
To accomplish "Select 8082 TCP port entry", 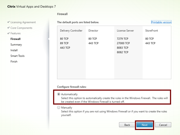I will point(123,52).
